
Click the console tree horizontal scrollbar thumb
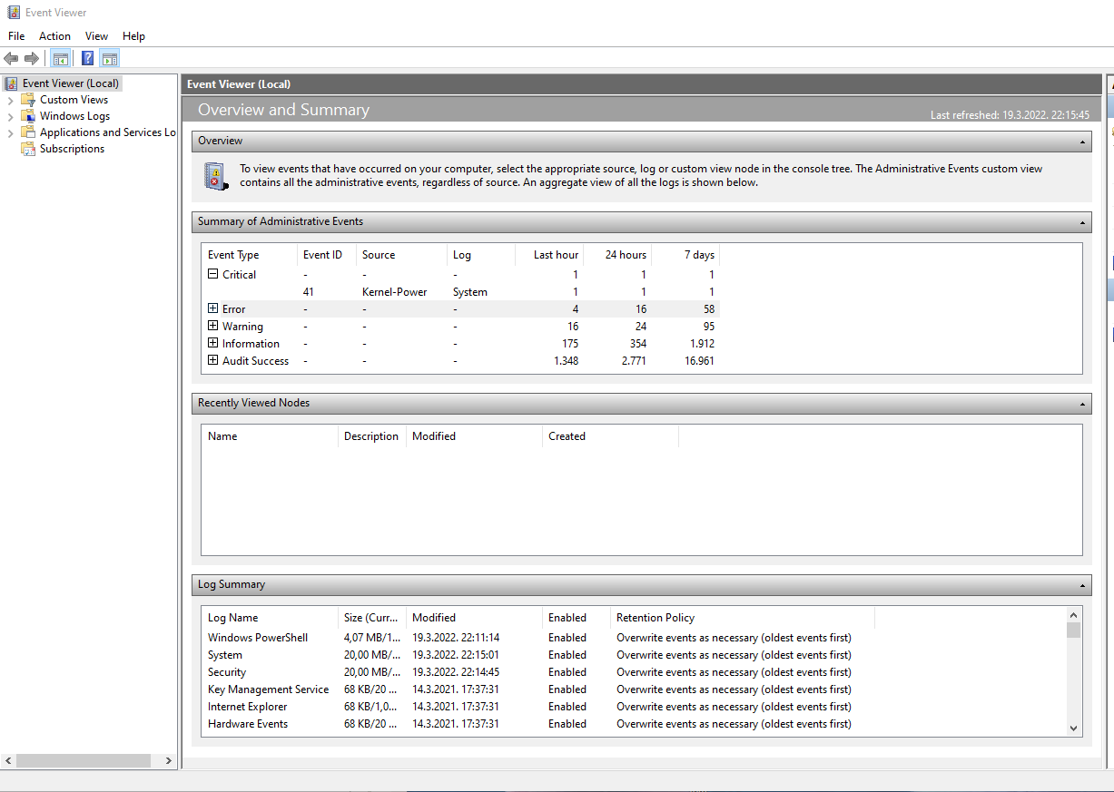[84, 761]
